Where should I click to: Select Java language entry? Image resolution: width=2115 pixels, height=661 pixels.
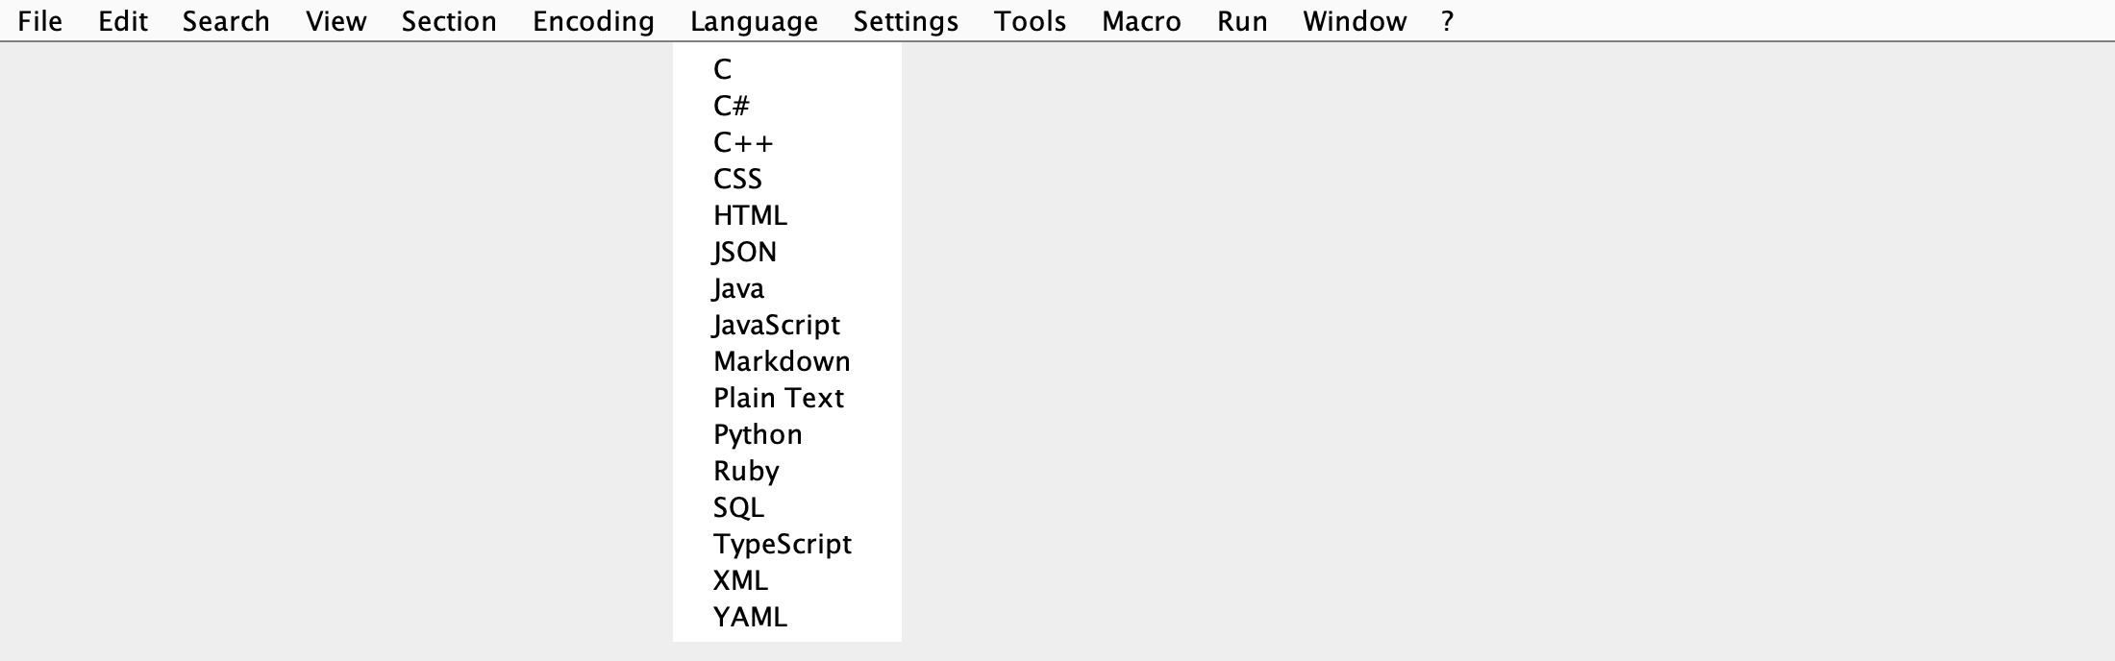[x=787, y=288]
